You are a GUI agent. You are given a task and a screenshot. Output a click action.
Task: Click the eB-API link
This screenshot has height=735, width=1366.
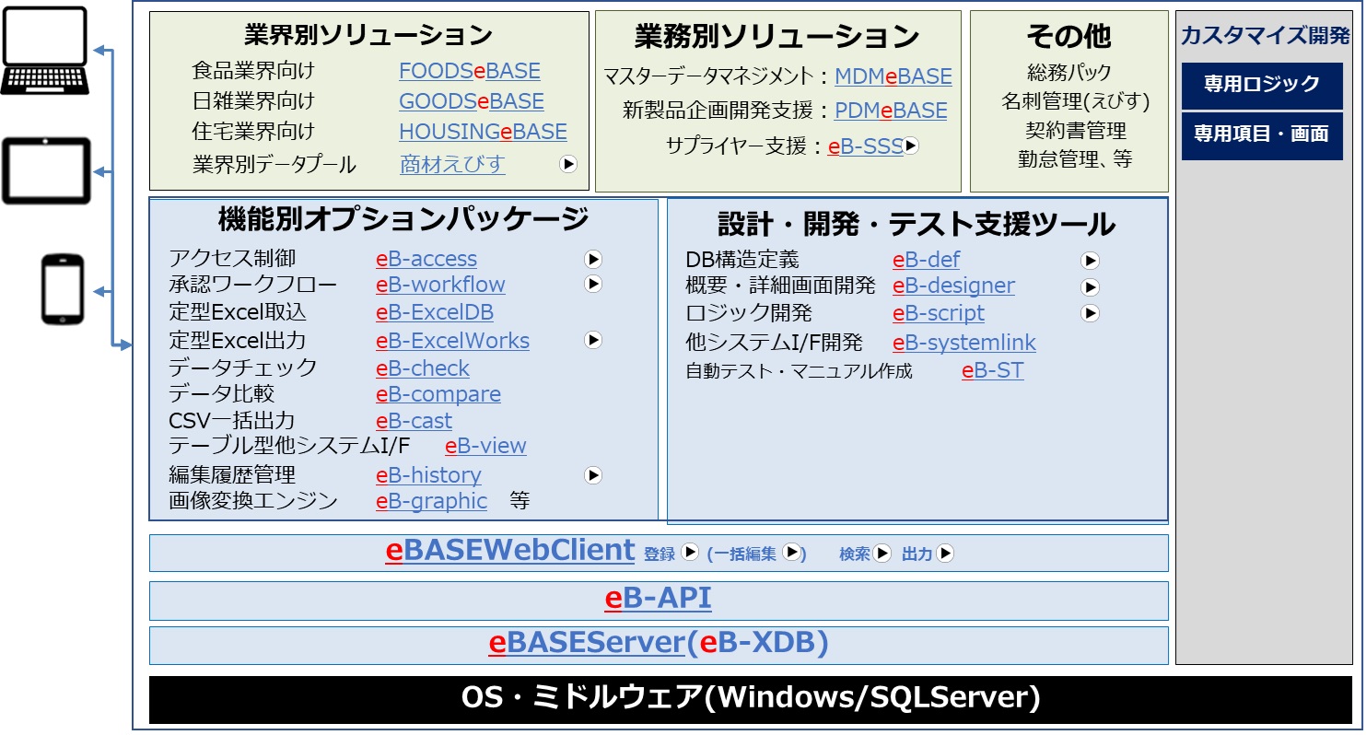click(x=658, y=599)
